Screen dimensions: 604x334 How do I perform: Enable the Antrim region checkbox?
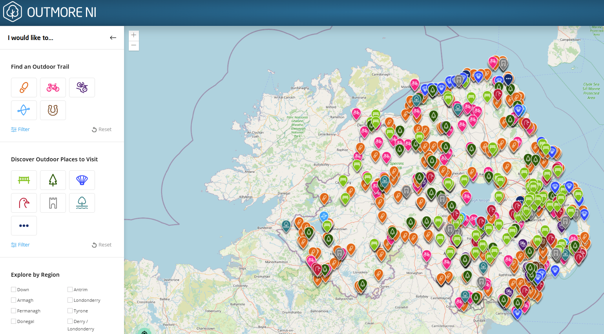coord(70,290)
